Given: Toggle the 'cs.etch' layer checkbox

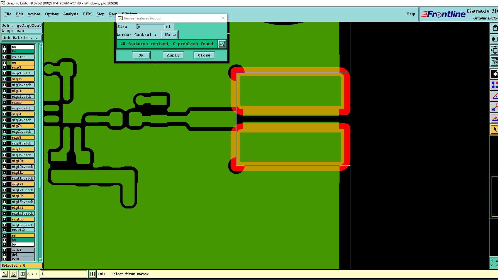Looking at the screenshot, I should (4, 57).
